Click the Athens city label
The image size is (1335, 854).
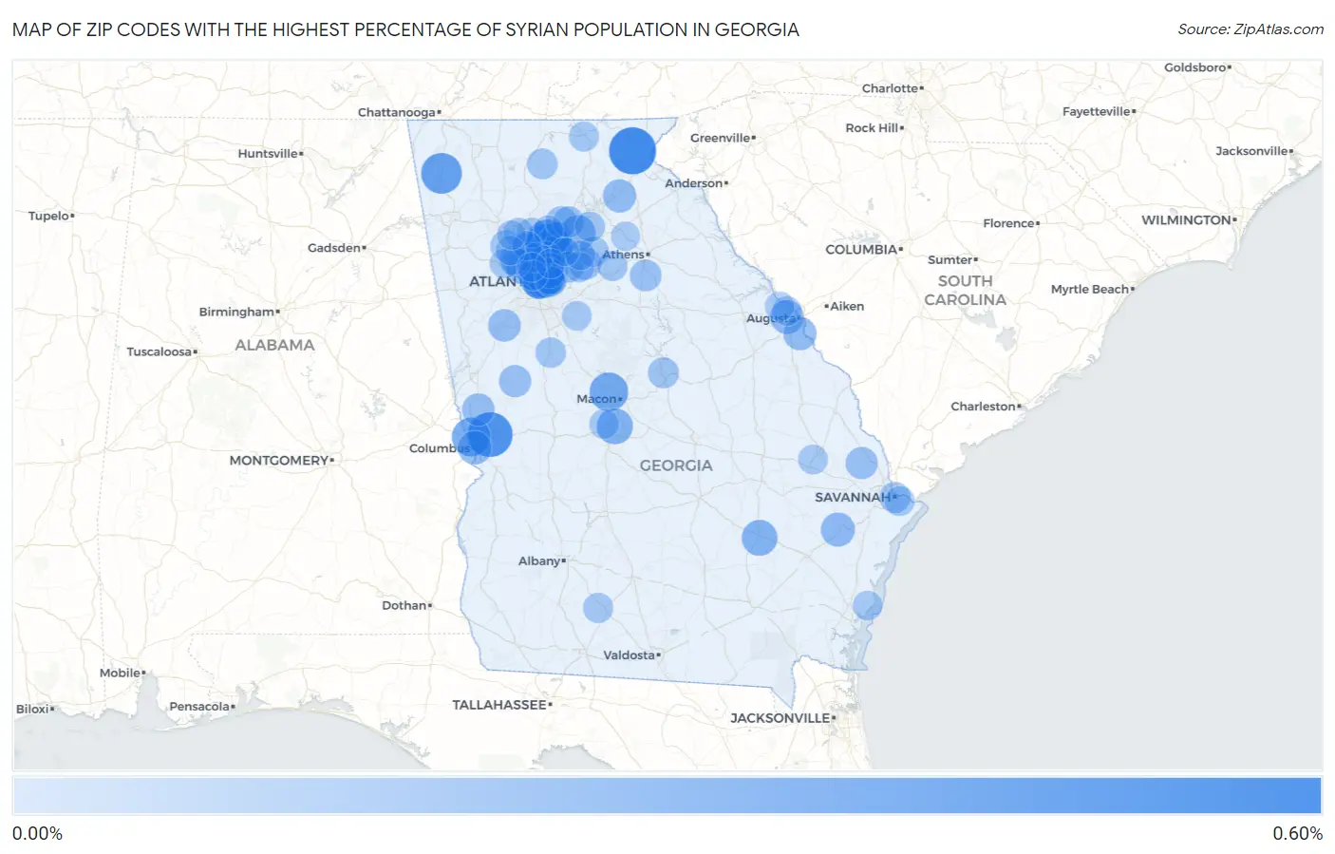coord(623,255)
